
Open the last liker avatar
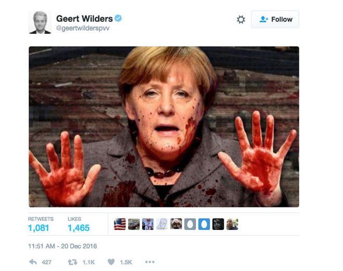pyautogui.click(x=232, y=224)
